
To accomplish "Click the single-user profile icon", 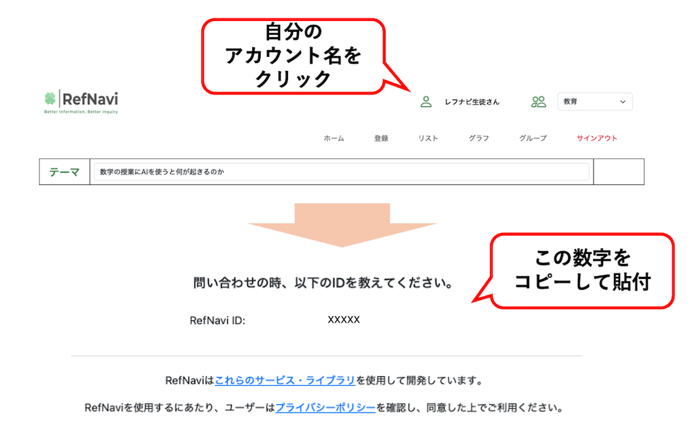I will [426, 102].
